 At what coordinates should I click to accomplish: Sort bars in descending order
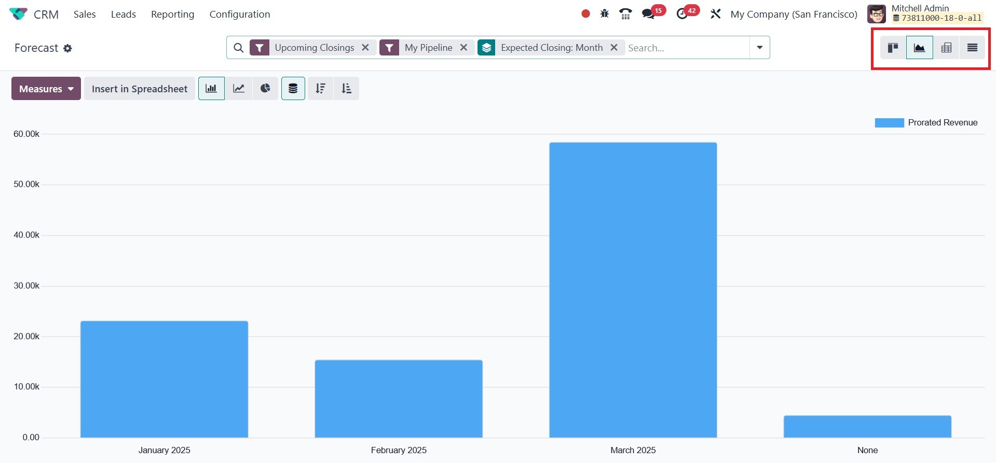coord(321,89)
